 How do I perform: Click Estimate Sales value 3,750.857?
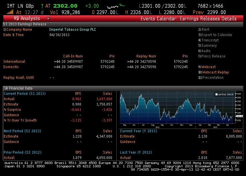coord(104,105)
